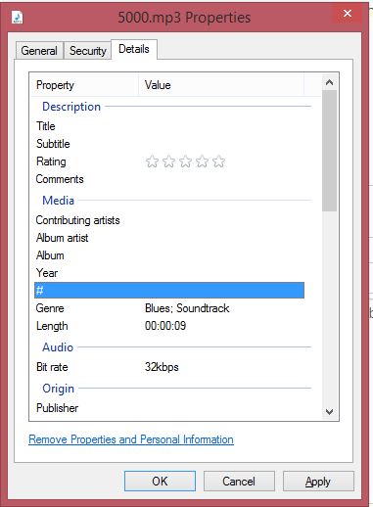Click the Origin section heading
Image resolution: width=373 pixels, height=507 pixels.
tap(59, 389)
